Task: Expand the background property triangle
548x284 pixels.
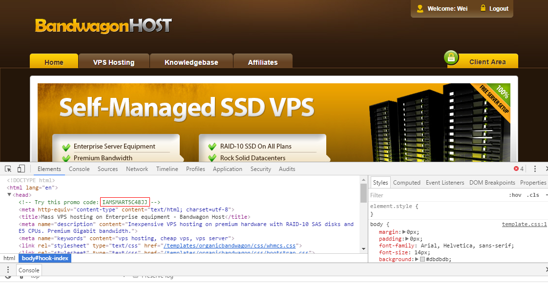Action: coord(417,259)
